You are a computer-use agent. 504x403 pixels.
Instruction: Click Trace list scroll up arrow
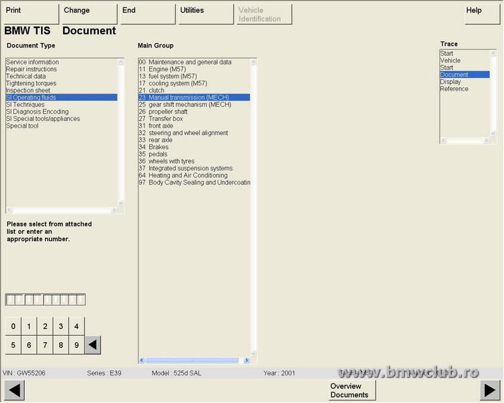pos(493,53)
